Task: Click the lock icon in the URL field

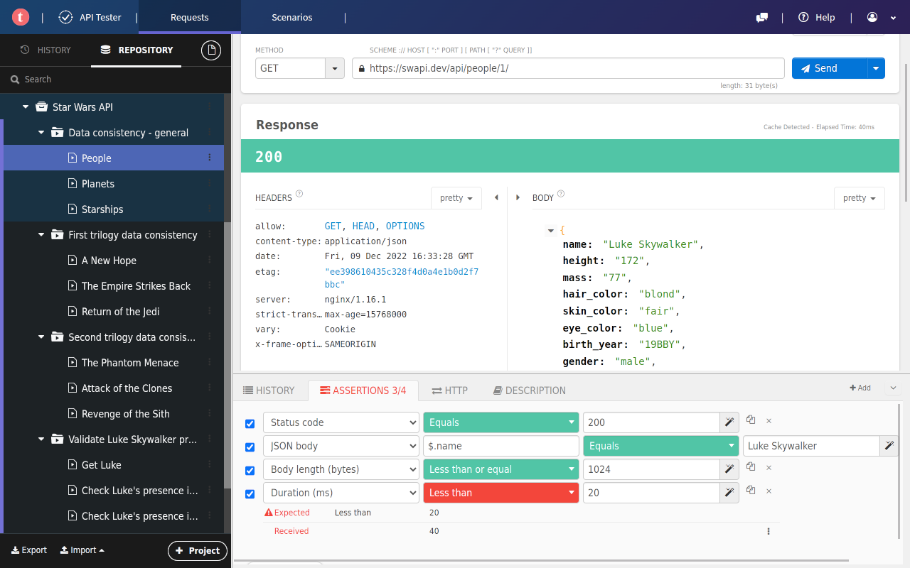Action: click(x=361, y=68)
